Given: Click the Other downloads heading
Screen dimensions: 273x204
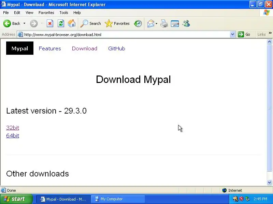Looking at the screenshot, I should tap(38, 174).
